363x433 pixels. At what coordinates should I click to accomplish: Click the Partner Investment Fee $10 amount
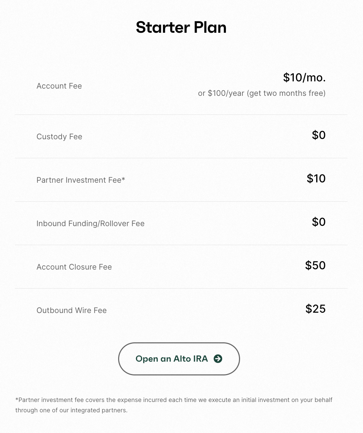[316, 178]
